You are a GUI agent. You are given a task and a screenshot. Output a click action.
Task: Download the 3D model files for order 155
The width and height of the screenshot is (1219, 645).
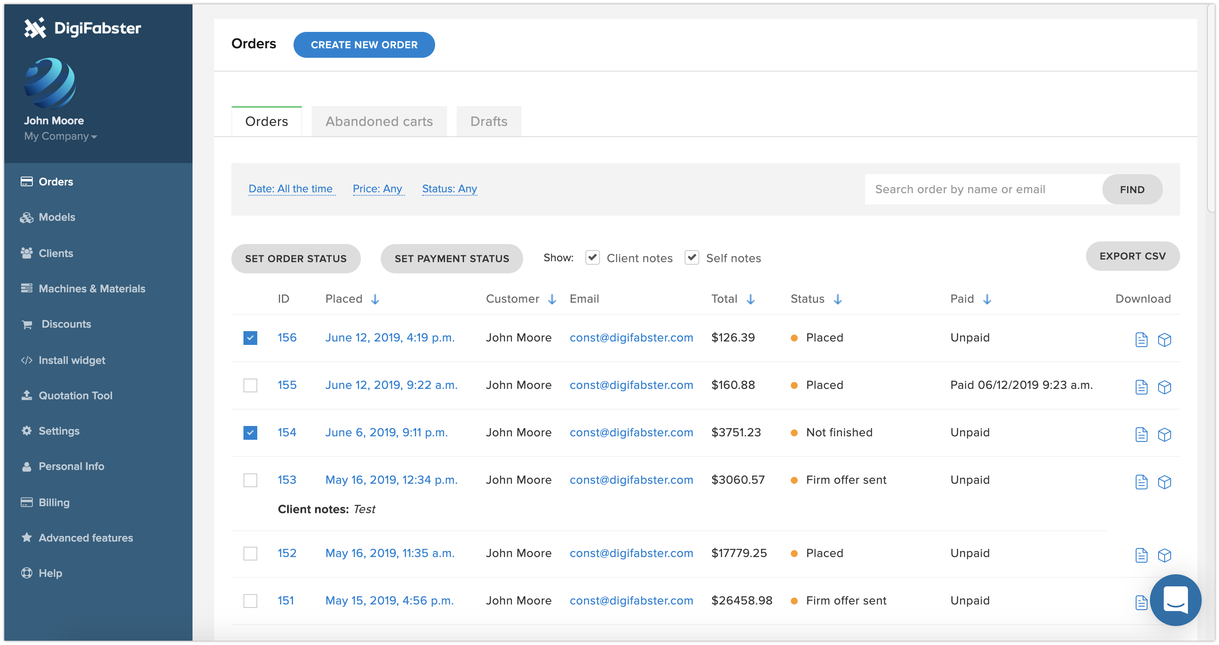1165,388
